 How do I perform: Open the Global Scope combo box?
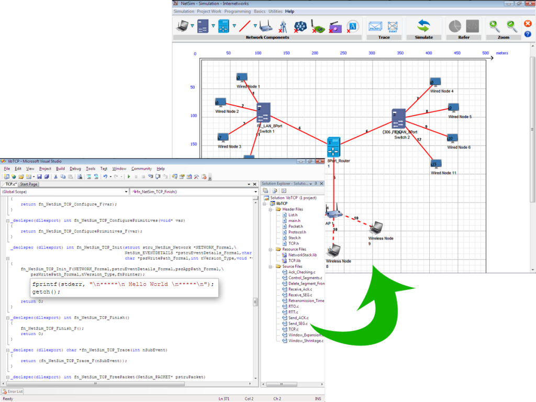pyautogui.click(x=65, y=192)
